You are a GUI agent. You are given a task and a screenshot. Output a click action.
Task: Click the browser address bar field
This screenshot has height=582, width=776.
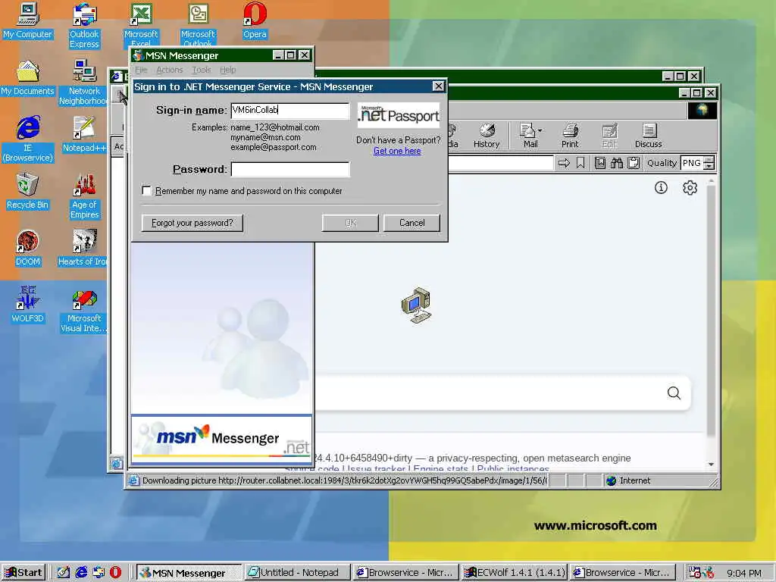click(x=501, y=163)
